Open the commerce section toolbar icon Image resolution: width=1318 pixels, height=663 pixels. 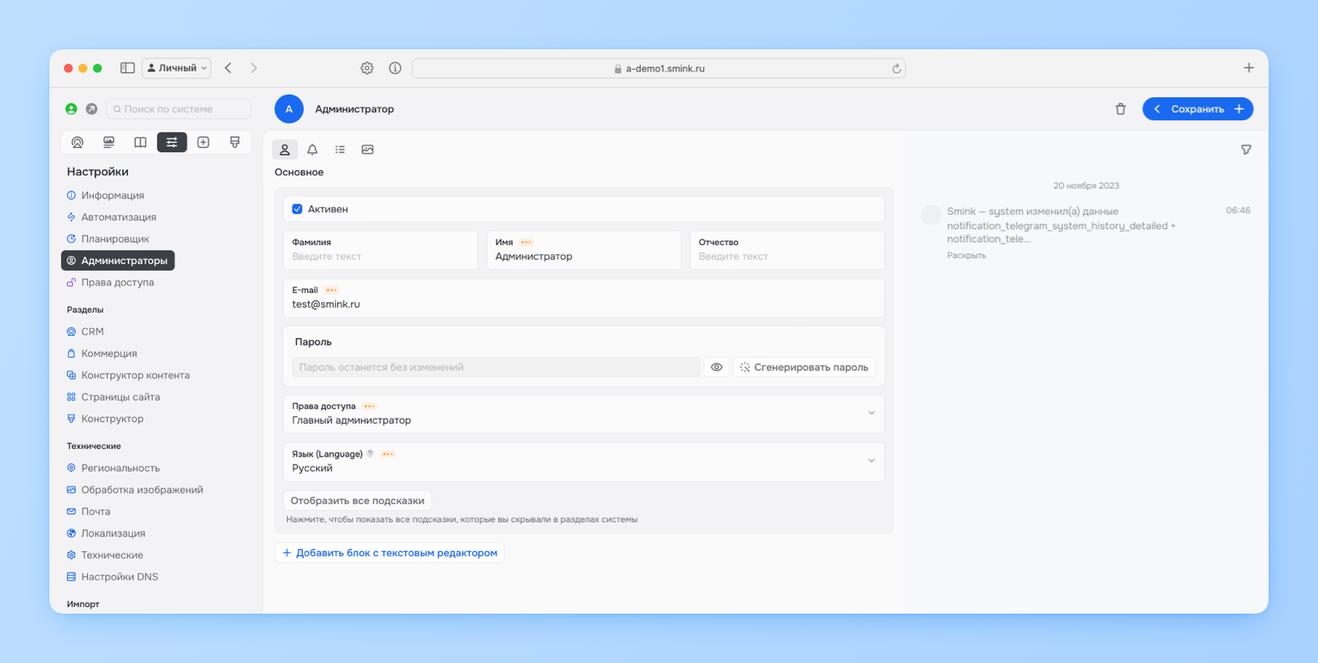(x=109, y=142)
